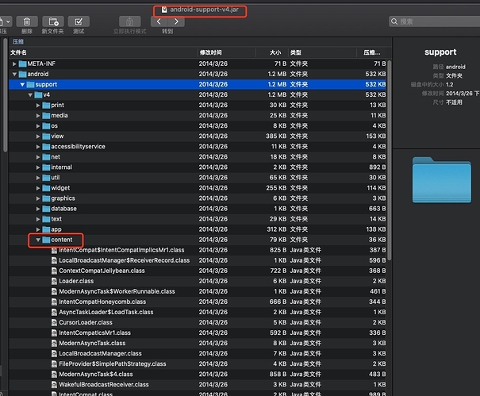The image size is (480, 396).
Task: Click the 385 KB size of view folder
Action: coord(276,136)
